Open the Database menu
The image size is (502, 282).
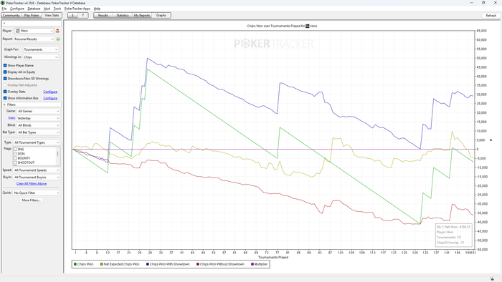click(x=34, y=9)
